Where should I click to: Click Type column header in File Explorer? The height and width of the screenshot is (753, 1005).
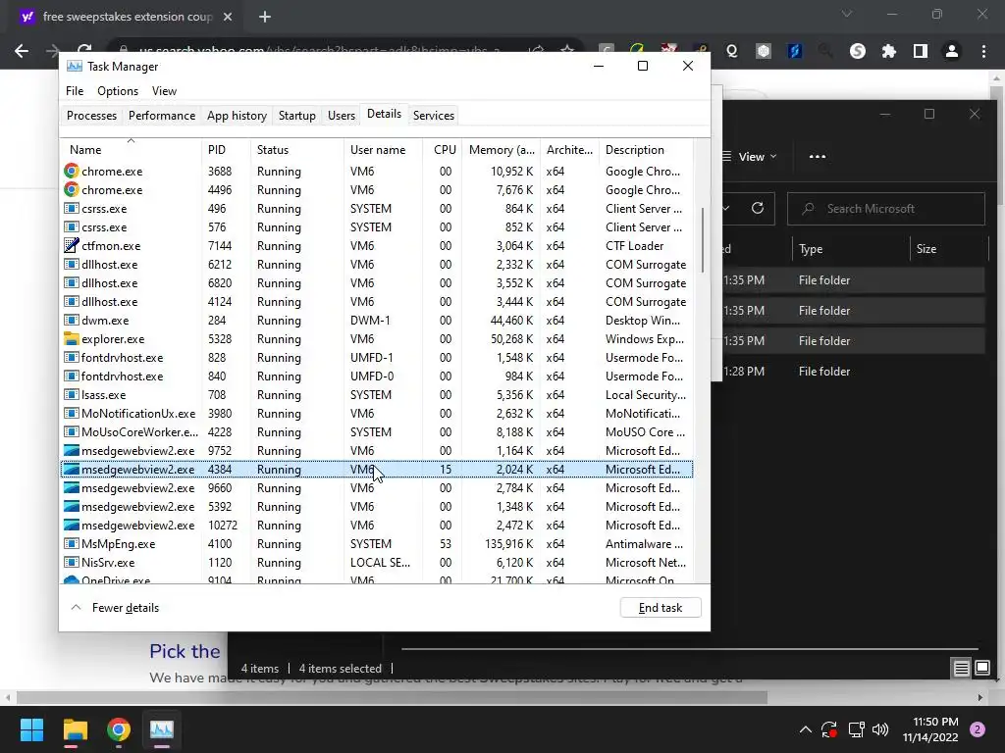tap(851, 248)
